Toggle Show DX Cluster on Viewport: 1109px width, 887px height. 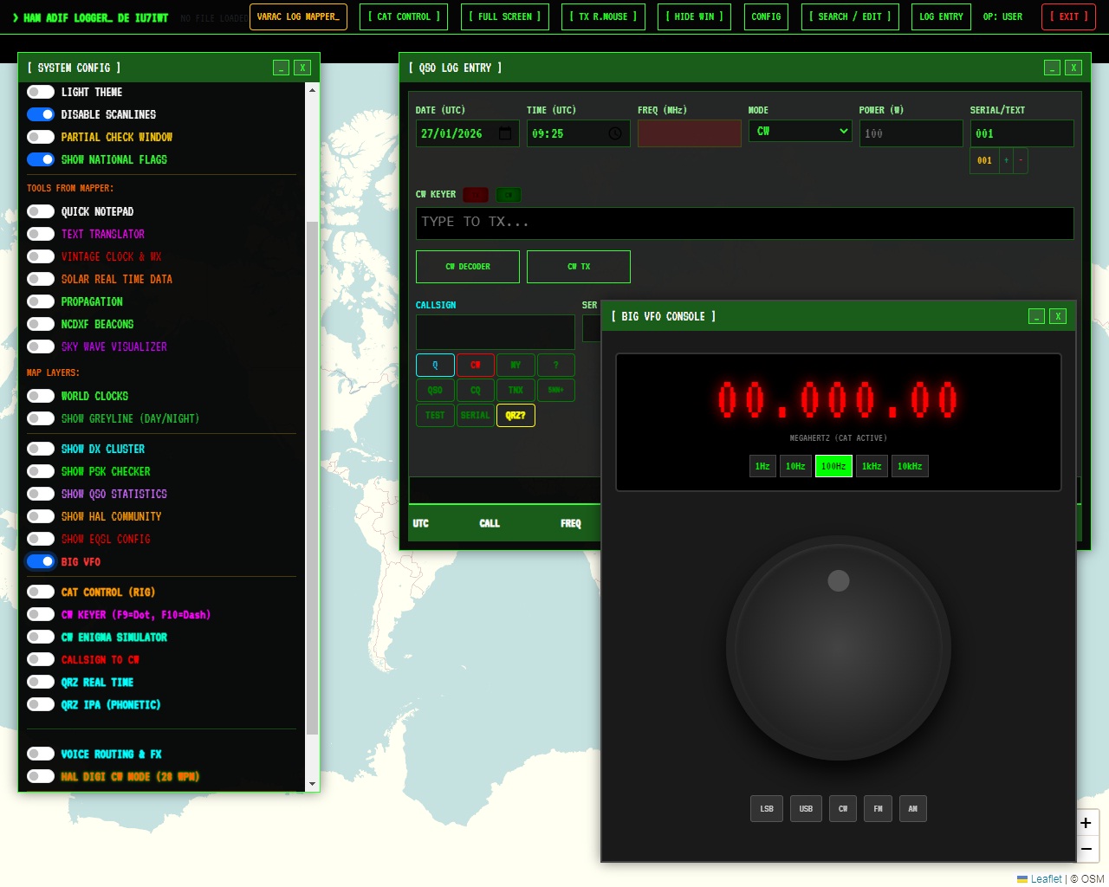coord(41,449)
